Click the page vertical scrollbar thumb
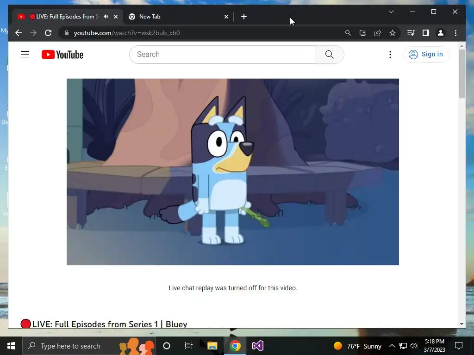This screenshot has height=355, width=474. coord(462,73)
